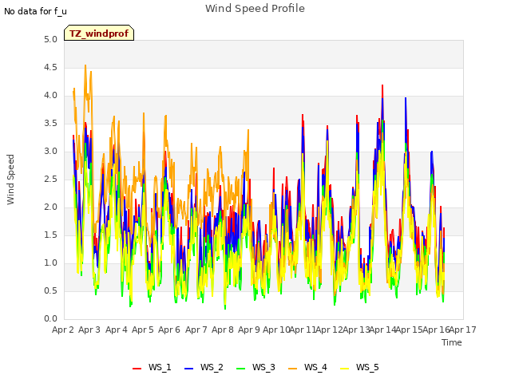The width and height of the screenshot is (511, 383).
Task: Click the blue WS_2 legend marker
Action: click(189, 369)
